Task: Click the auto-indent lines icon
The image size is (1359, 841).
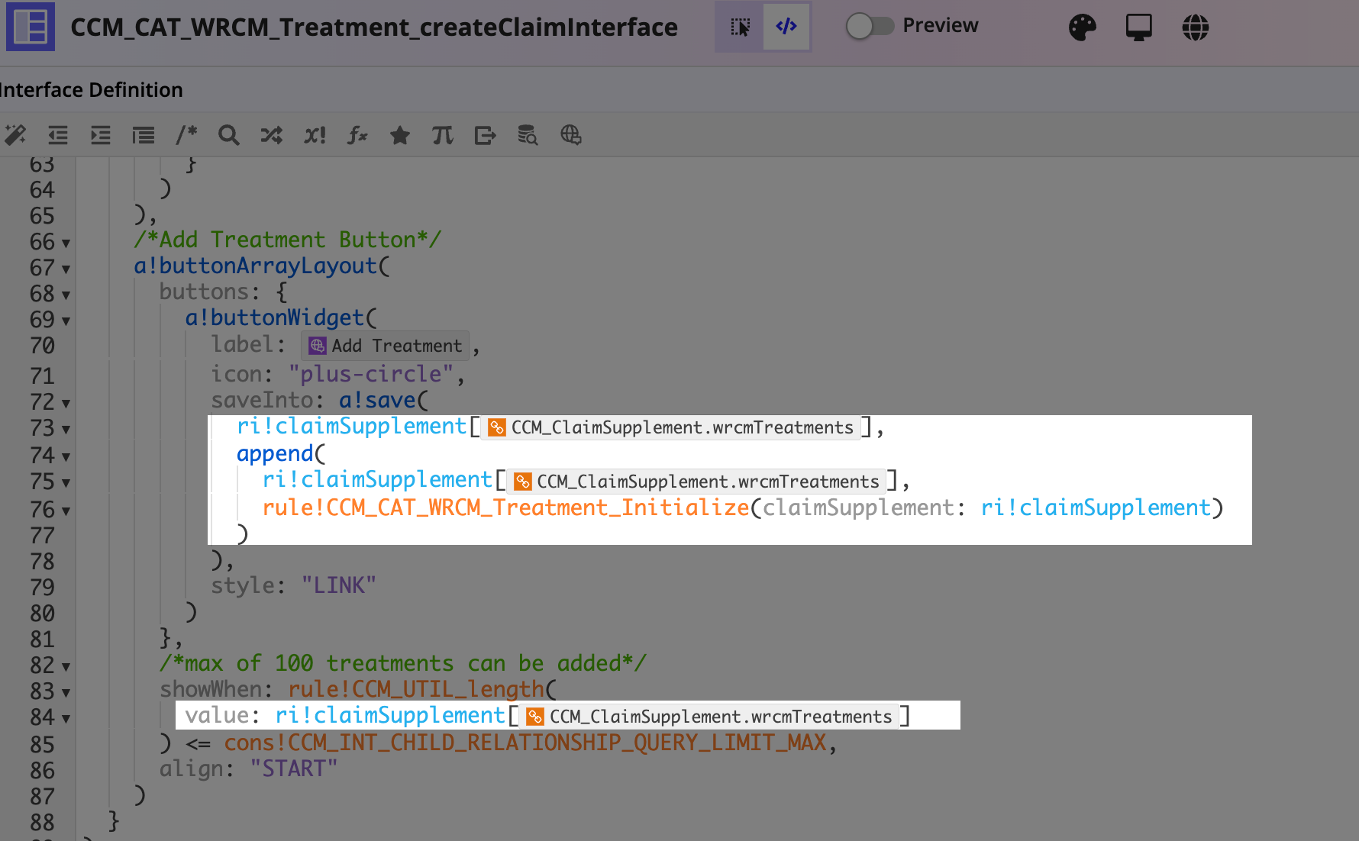Action: tap(143, 135)
